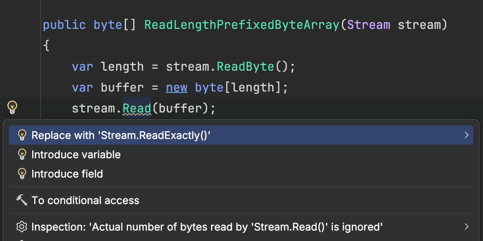Click the hammer icon for conditional access
This screenshot has width=483, height=241.
coord(22,200)
